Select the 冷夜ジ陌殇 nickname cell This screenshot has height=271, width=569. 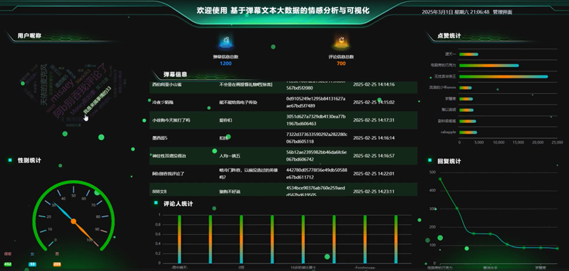coord(163,103)
